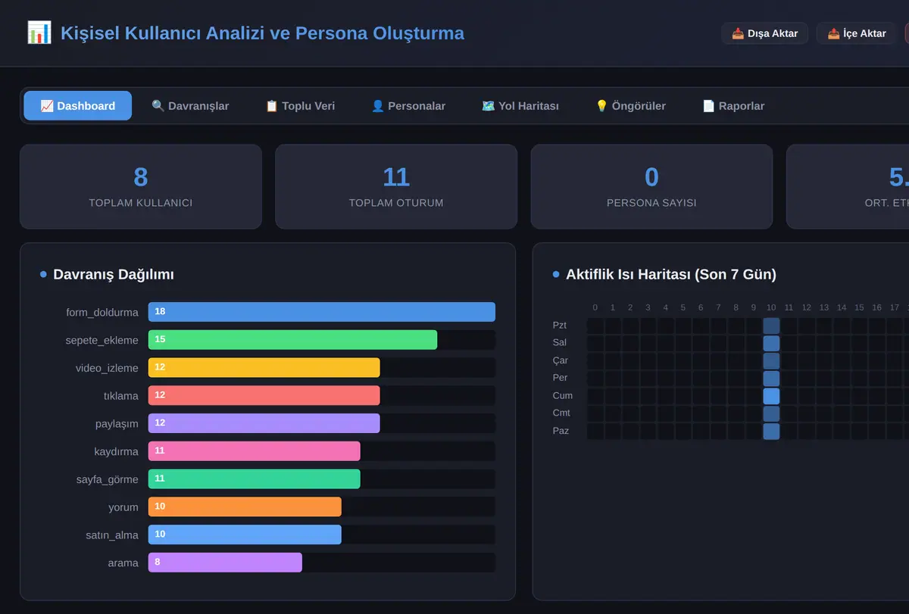Click the Cum heatmap cell at hour 10
This screenshot has width=909, height=614.
(x=771, y=396)
